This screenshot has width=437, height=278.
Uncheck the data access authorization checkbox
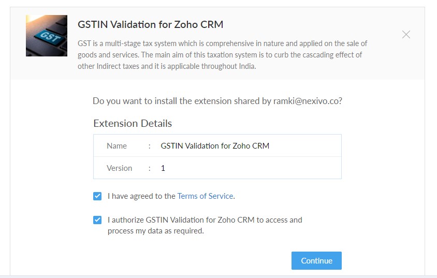coord(97,220)
